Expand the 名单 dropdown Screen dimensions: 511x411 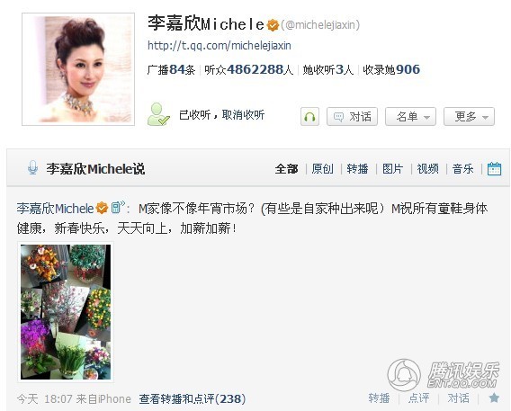click(410, 116)
